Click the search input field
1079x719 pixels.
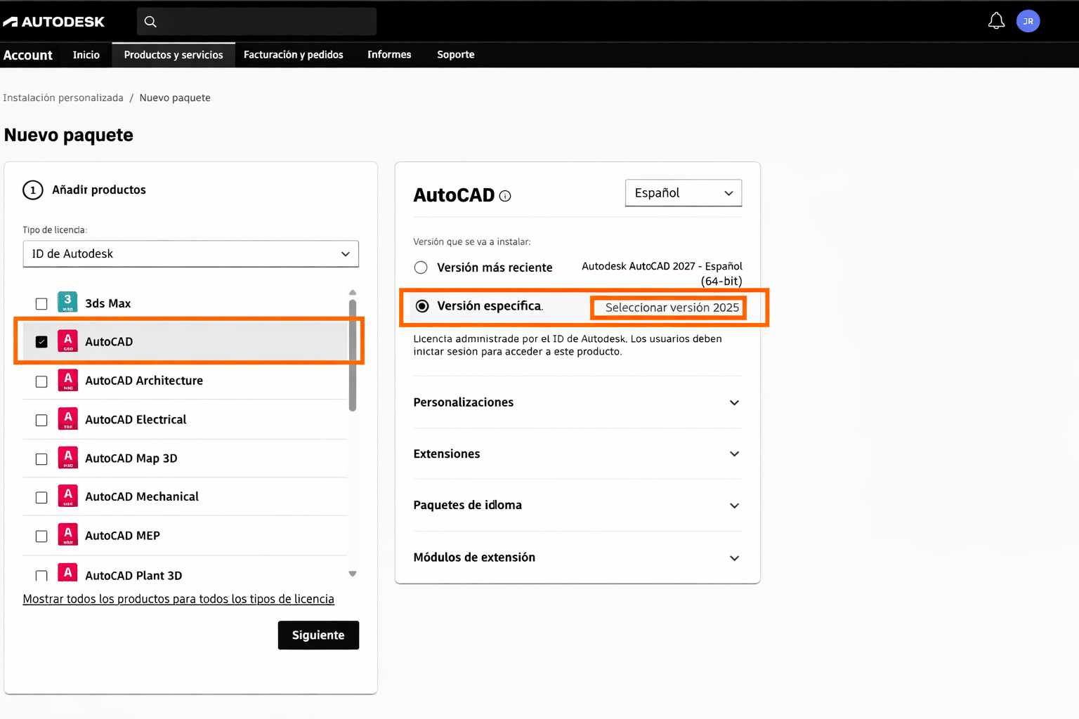(x=256, y=21)
